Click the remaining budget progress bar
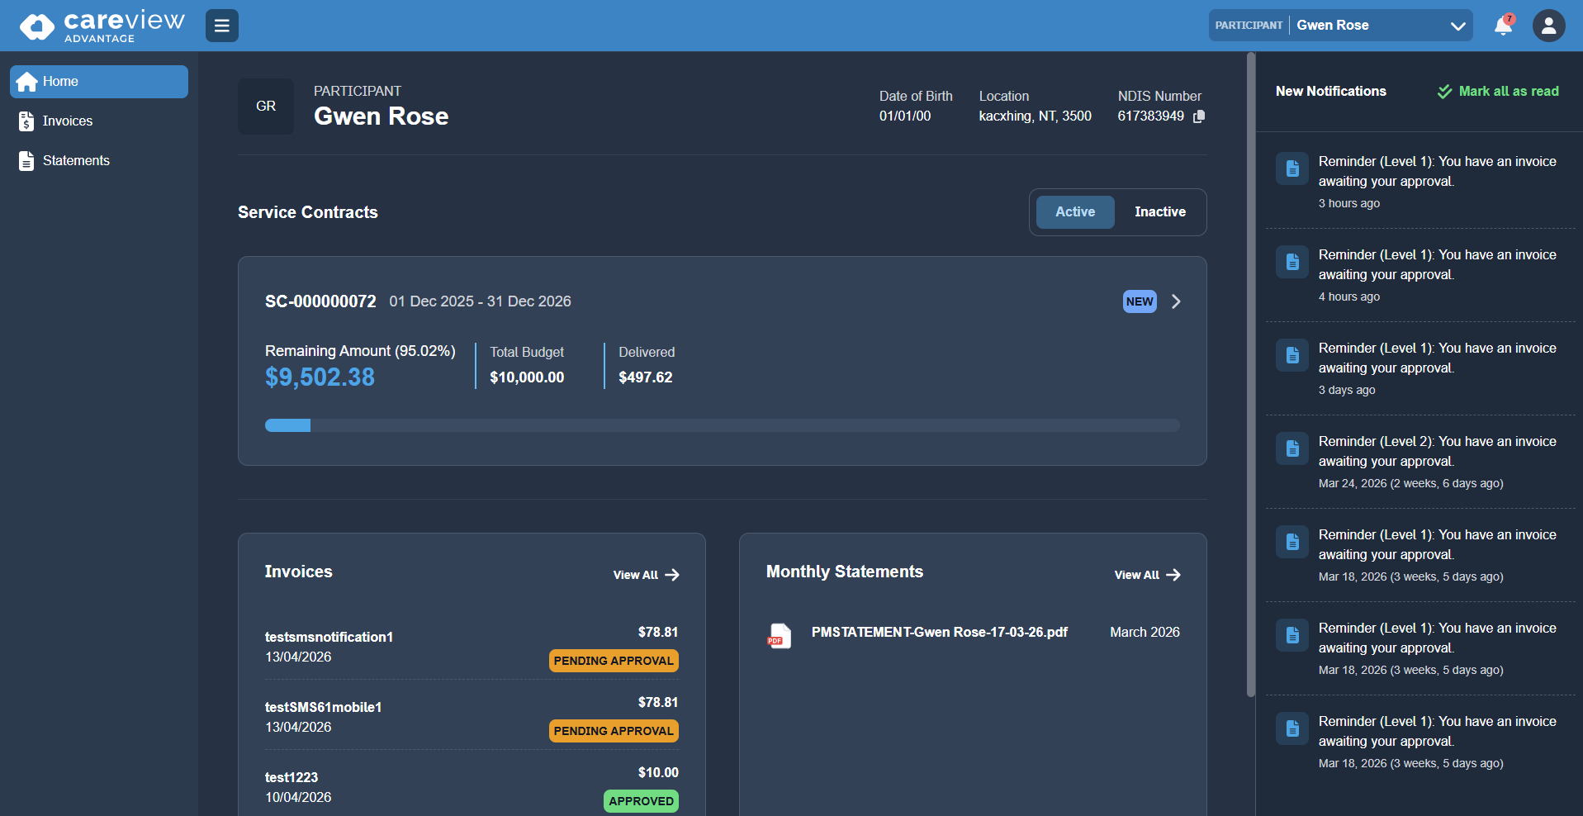This screenshot has width=1583, height=816. coord(722,425)
